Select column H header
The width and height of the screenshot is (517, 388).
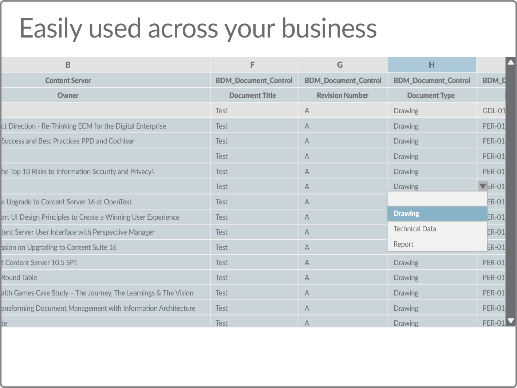(431, 65)
